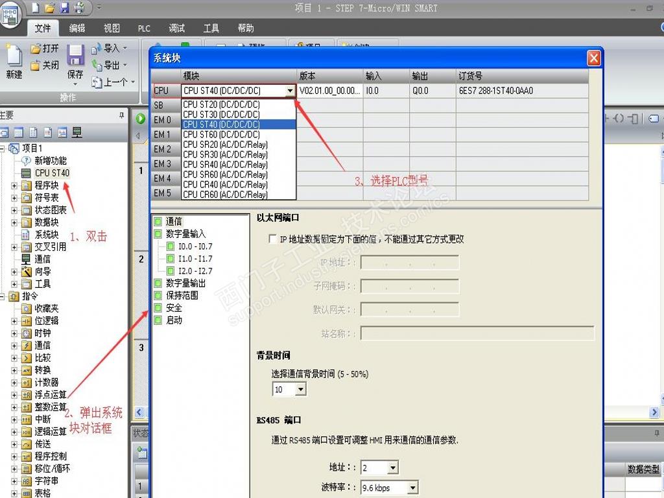Open the communication background time dropdown
Image resolution: width=664 pixels, height=498 pixels.
pos(300,389)
